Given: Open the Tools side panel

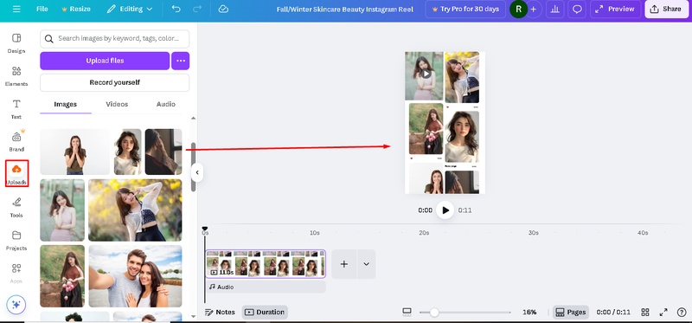Looking at the screenshot, I should [x=16, y=208].
